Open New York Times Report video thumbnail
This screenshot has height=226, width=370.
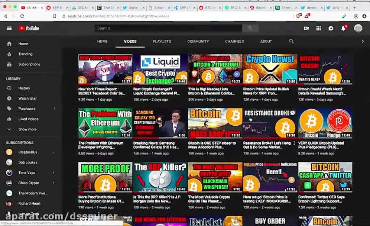[105, 69]
